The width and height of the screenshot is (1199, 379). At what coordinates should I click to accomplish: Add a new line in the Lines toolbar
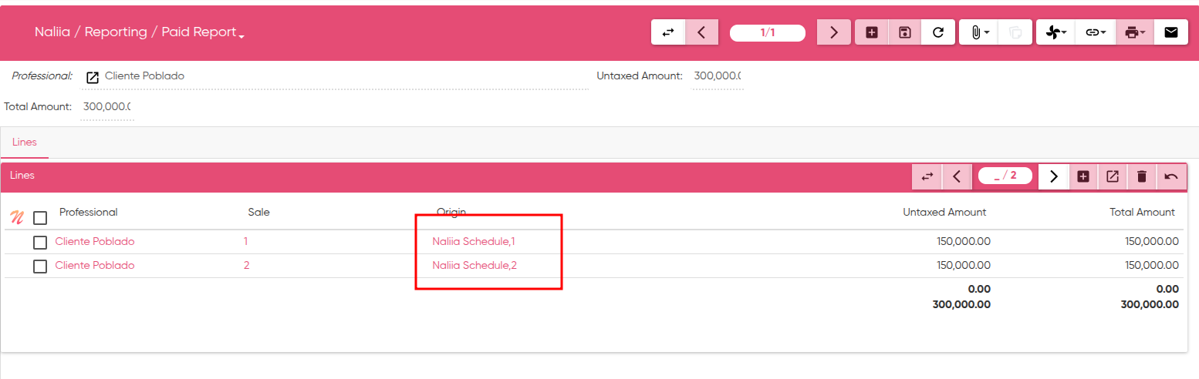point(1083,176)
